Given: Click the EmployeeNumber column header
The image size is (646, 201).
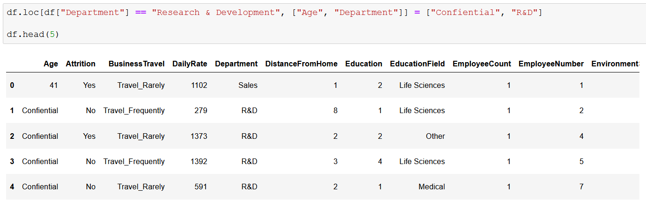Looking at the screenshot, I should [551, 64].
